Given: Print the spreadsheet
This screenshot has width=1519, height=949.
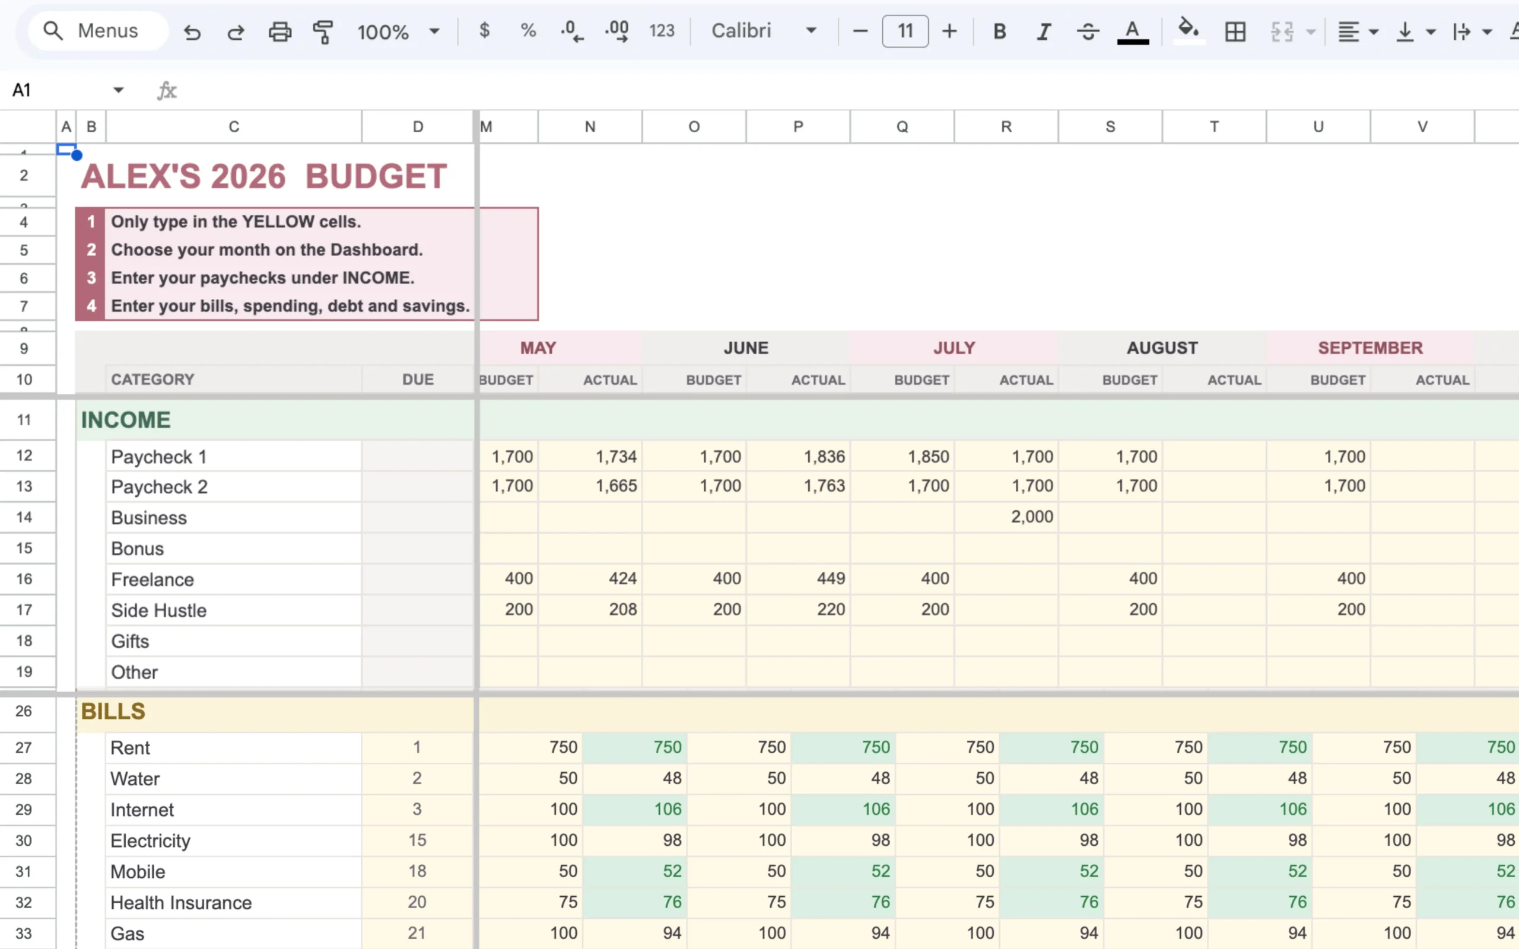Looking at the screenshot, I should coord(280,31).
